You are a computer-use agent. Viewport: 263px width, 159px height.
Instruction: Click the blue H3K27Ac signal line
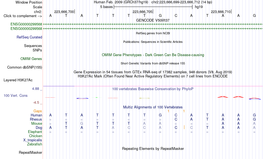coord(59,86)
